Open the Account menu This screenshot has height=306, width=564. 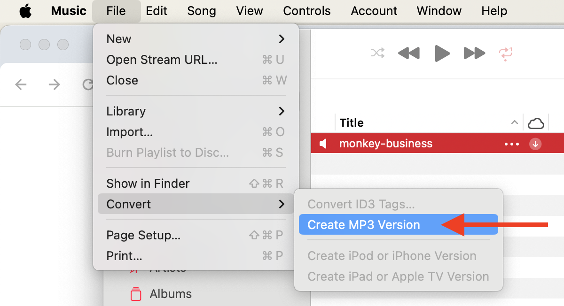pos(374,10)
